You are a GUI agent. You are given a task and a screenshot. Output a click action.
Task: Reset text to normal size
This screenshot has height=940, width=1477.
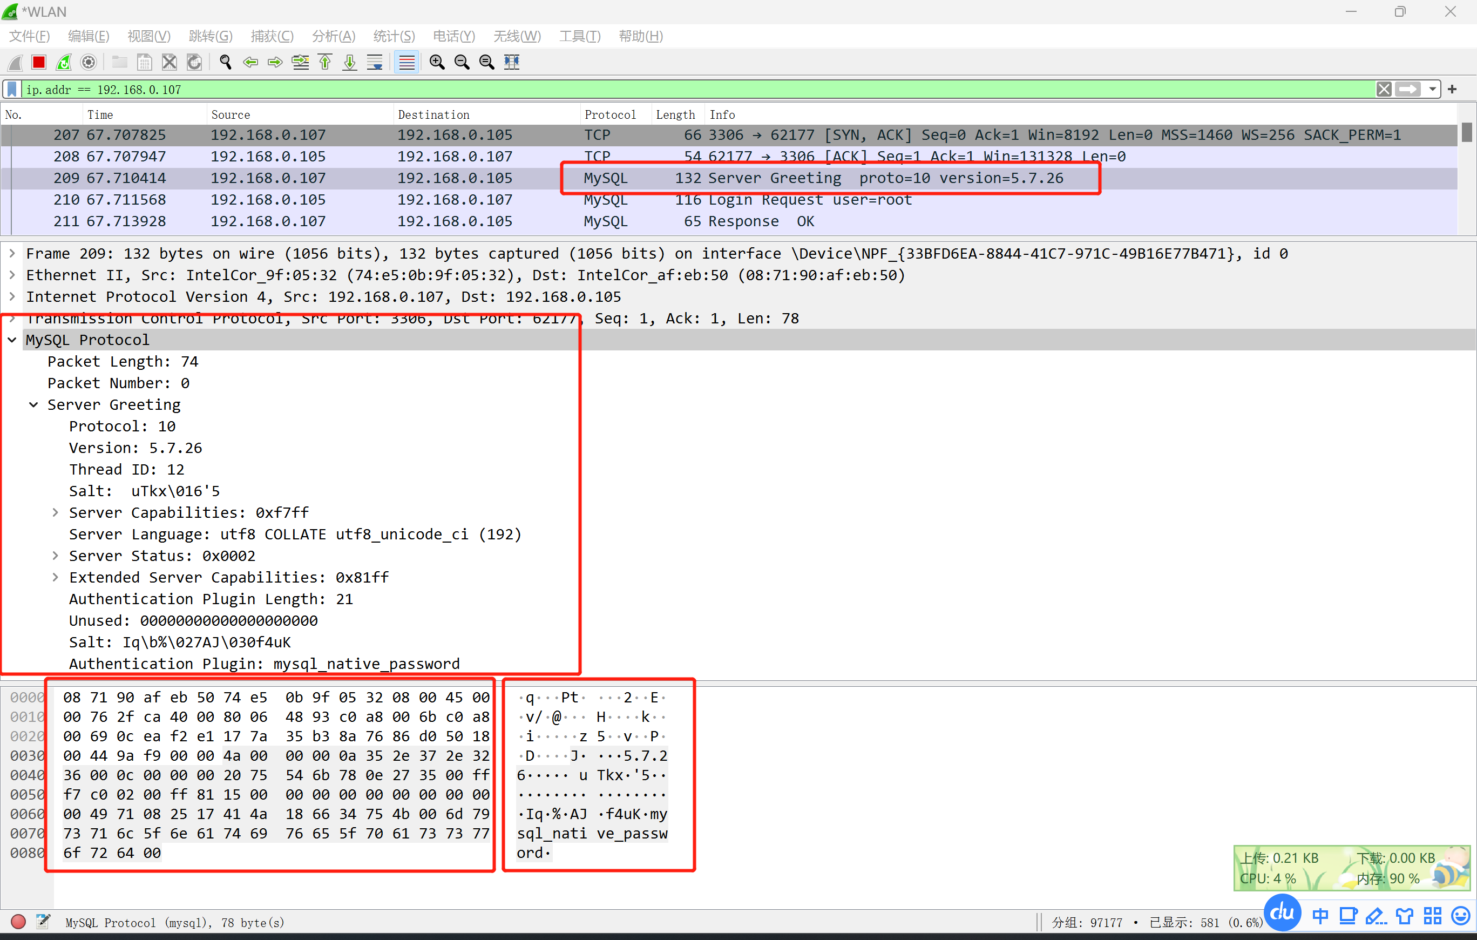tap(486, 62)
